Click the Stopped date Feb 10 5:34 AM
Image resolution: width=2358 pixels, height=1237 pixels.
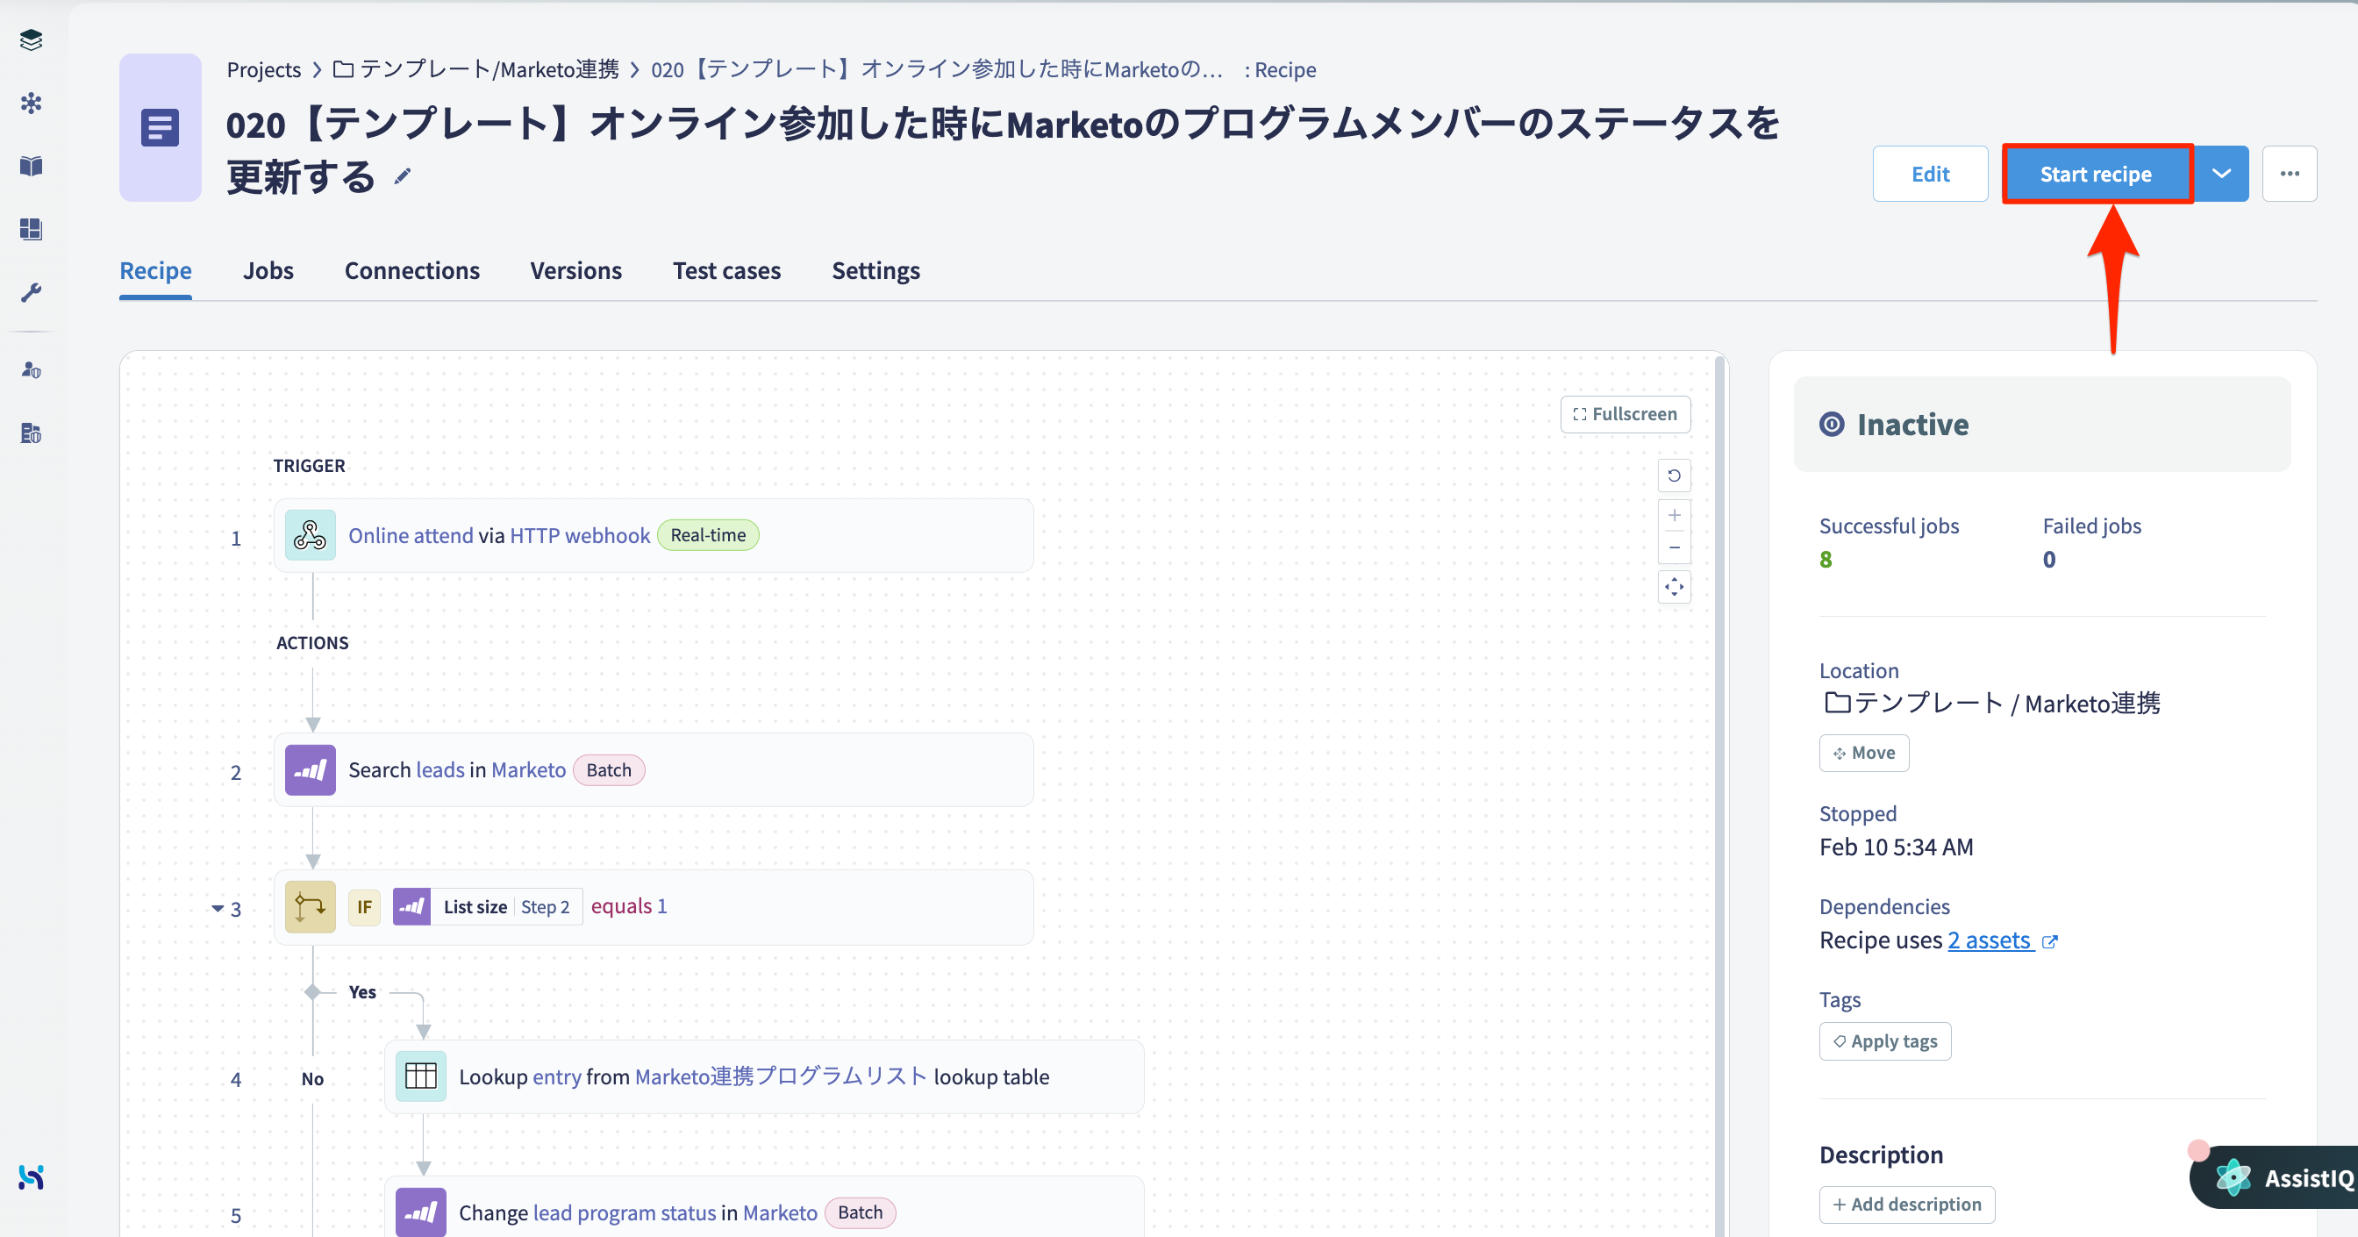coord(1896,847)
